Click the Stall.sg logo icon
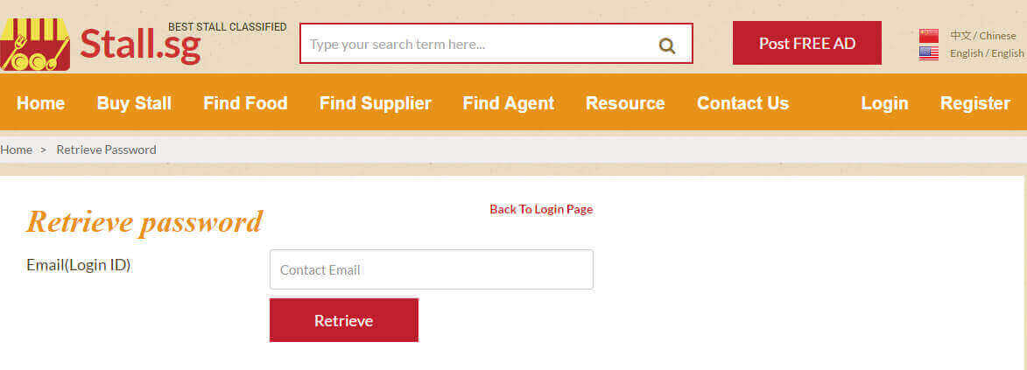Viewport: 1027px width, 370px height. tap(35, 44)
